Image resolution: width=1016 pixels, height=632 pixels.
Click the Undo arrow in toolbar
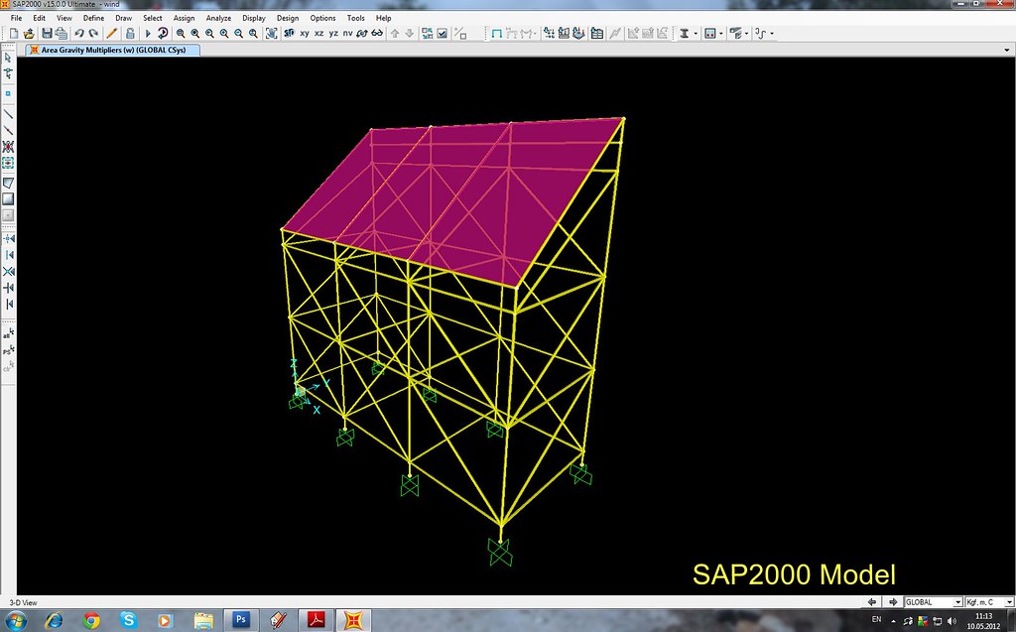point(78,33)
